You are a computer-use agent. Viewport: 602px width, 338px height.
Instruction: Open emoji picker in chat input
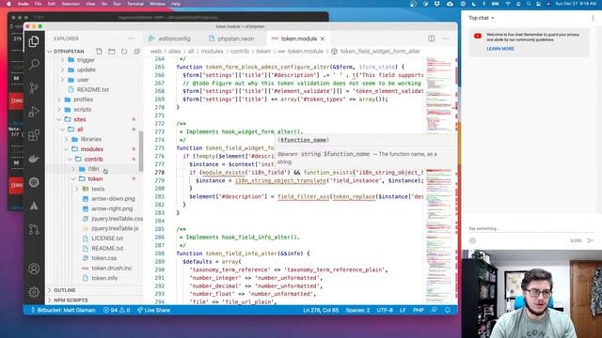pos(472,240)
